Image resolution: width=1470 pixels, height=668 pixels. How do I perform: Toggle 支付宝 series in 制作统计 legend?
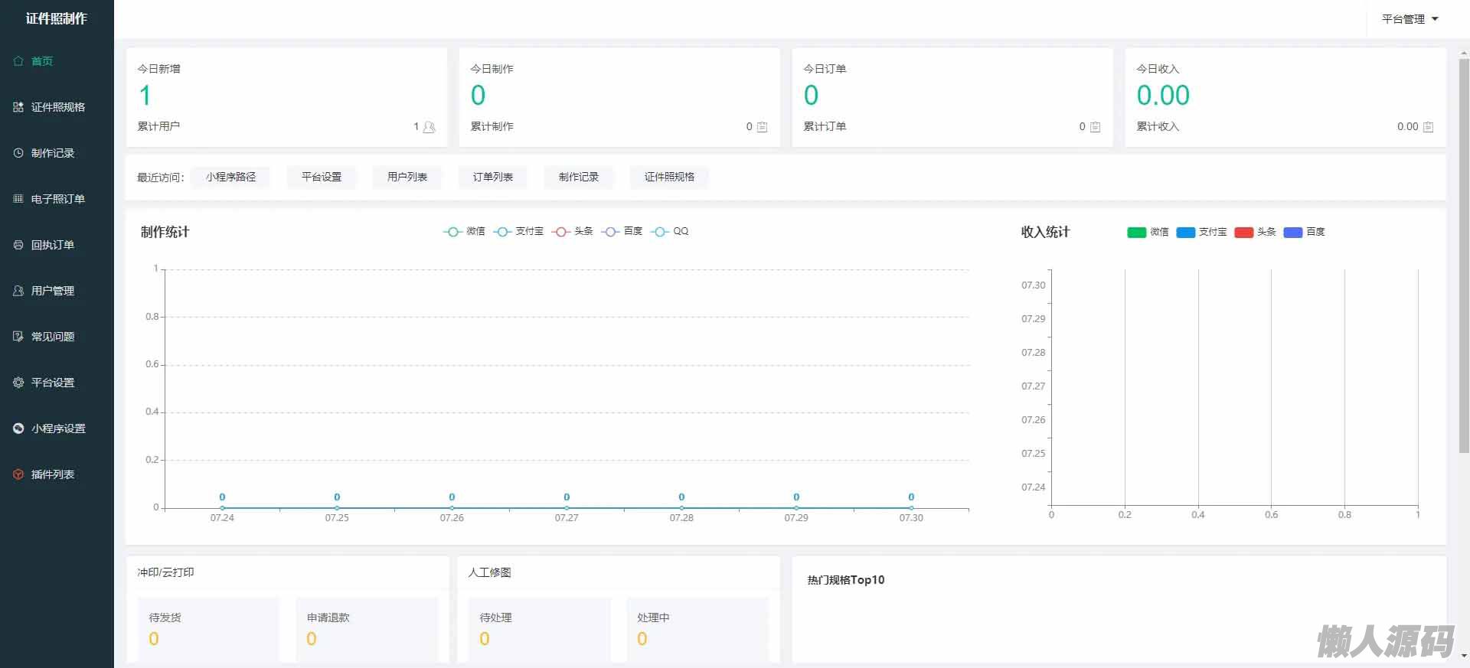pyautogui.click(x=518, y=232)
